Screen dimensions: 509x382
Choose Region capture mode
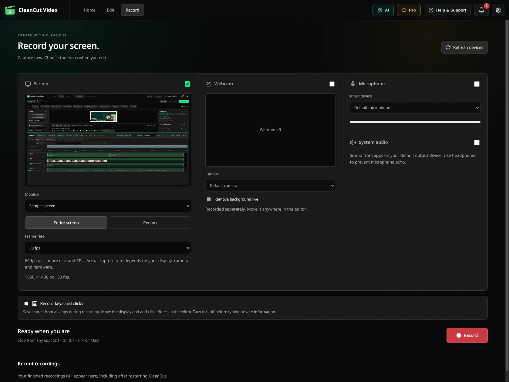pyautogui.click(x=150, y=223)
